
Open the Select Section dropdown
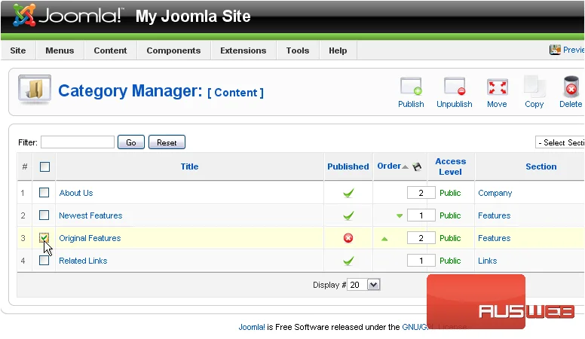(560, 142)
